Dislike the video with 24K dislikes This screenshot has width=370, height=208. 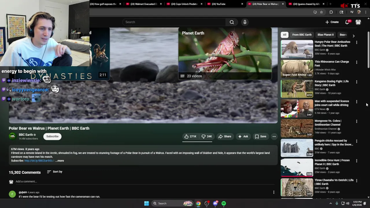pyautogui.click(x=207, y=136)
